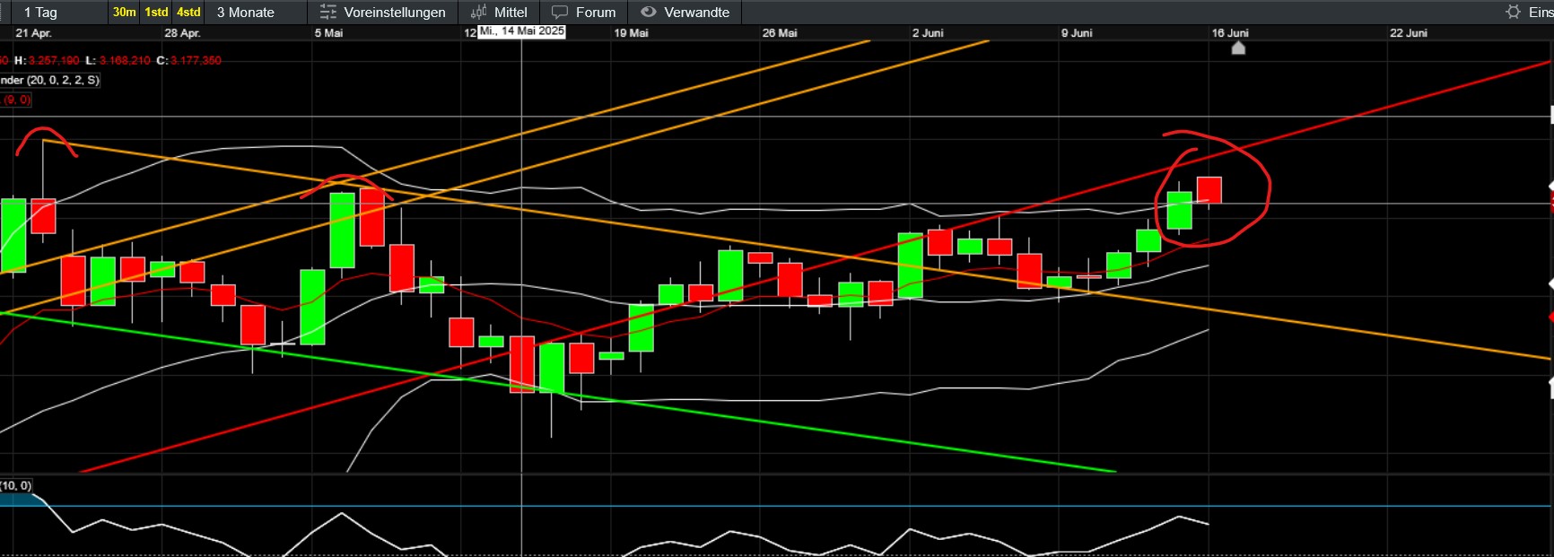Click the blue horizontal line in oscillator panel
This screenshot has width=1554, height=557.
point(777,507)
